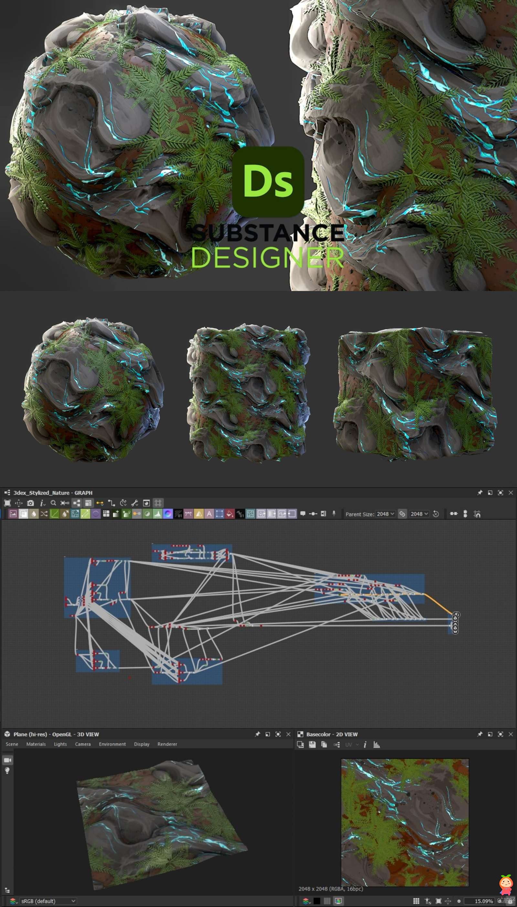
Task: Open the Environment menu in 3D View
Action: 112,744
